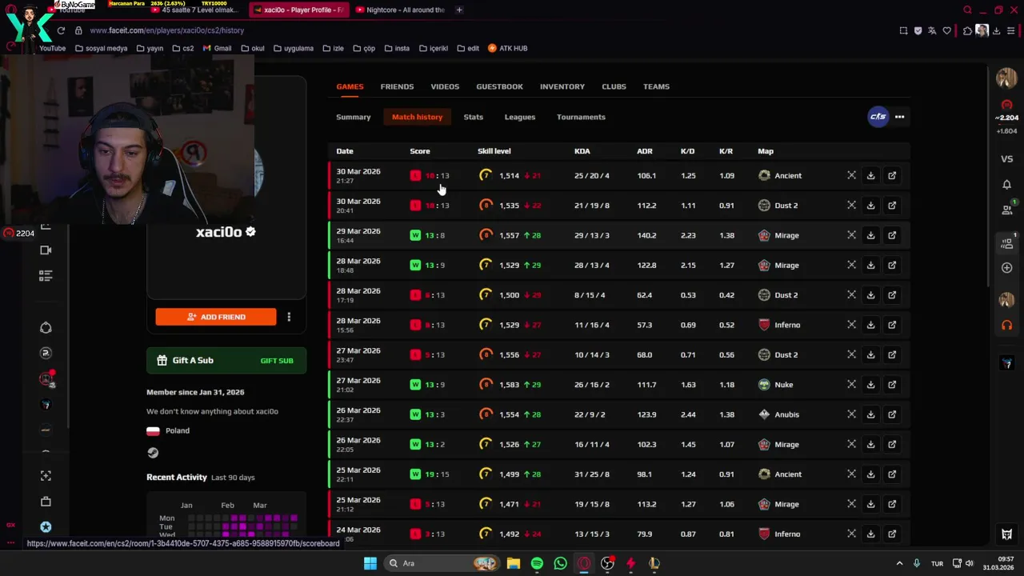Click crossed-swords icon on 29 Mar Mirage row

point(851,235)
